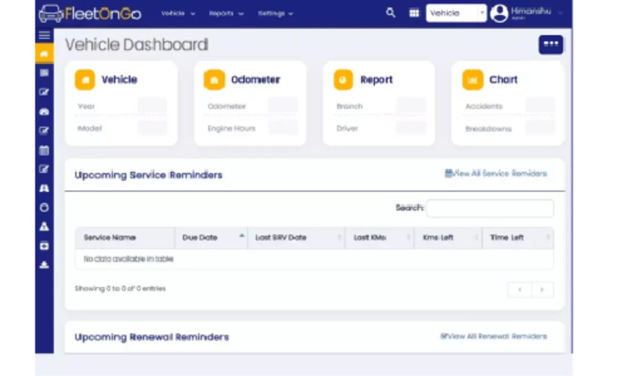This screenshot has height=376, width=627.
Task: Click the home icon in sidebar
Action: pyautogui.click(x=44, y=54)
